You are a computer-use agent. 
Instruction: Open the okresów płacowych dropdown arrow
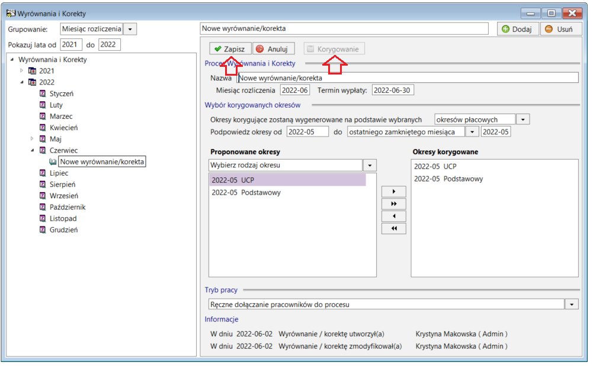pos(523,119)
